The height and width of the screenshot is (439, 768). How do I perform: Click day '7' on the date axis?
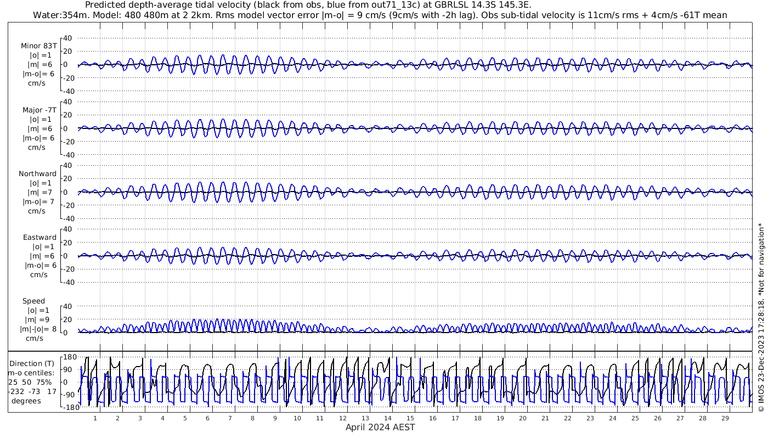tap(230, 418)
